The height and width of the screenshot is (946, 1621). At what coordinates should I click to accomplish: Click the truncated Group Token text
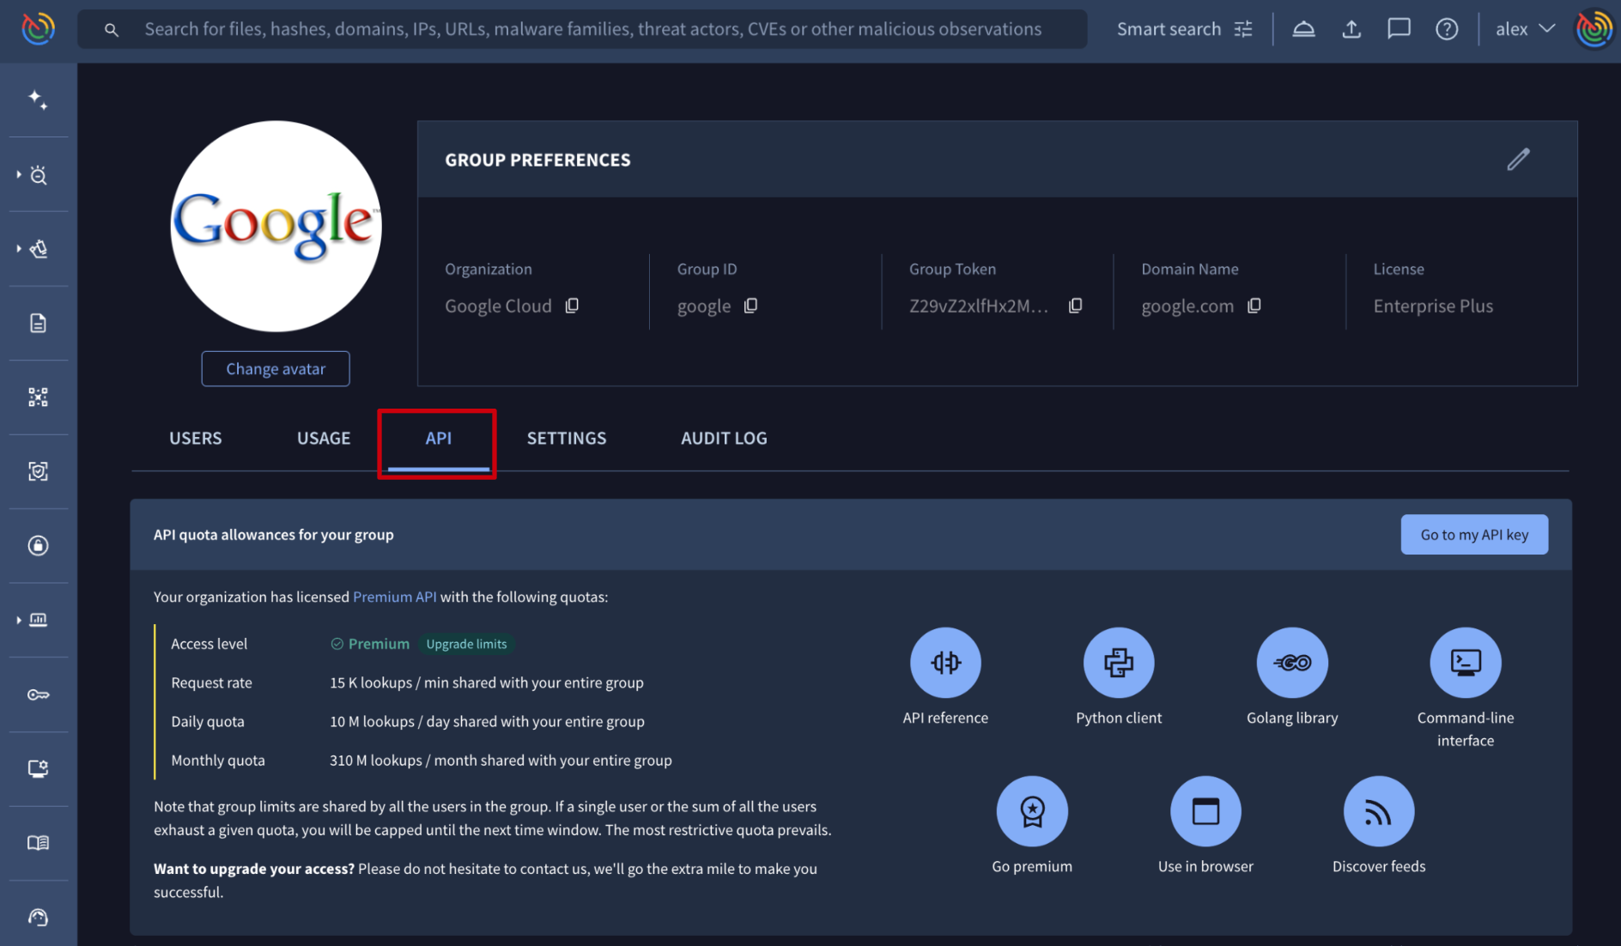pos(979,306)
